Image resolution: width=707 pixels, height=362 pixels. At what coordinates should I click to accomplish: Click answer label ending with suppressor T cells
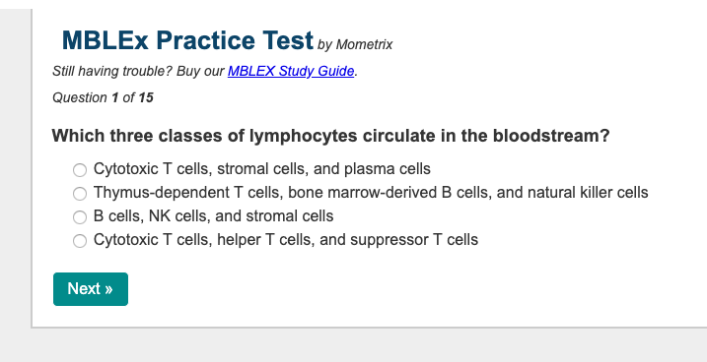click(285, 240)
